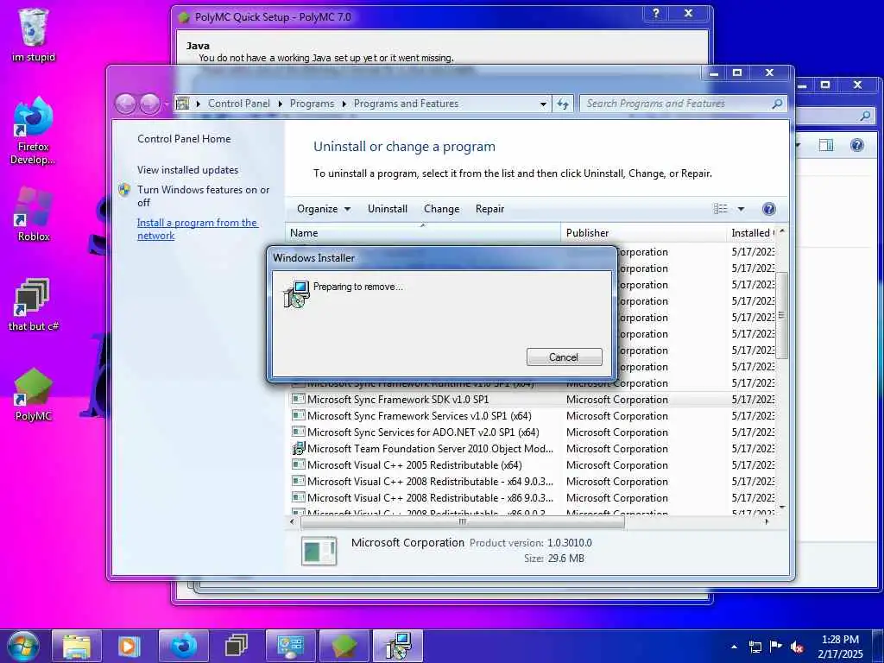Image resolution: width=884 pixels, height=663 pixels.
Task: Click Uninstall in the toolbar
Action: pos(388,209)
